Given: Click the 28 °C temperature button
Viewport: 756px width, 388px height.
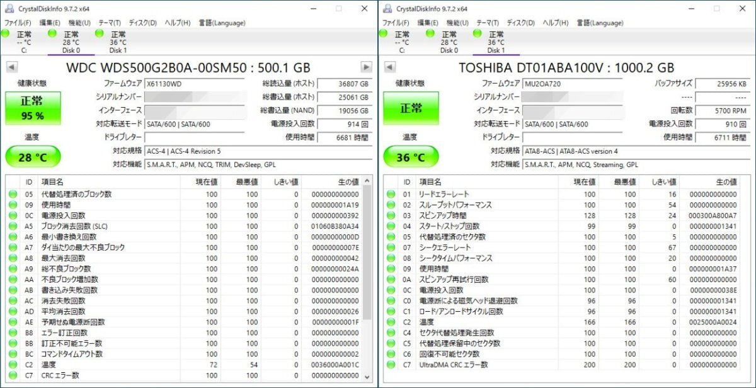Looking at the screenshot, I should pyautogui.click(x=33, y=157).
